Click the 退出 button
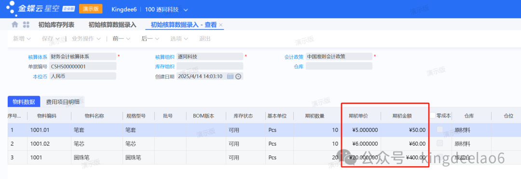The image size is (521, 179). (x=205, y=39)
